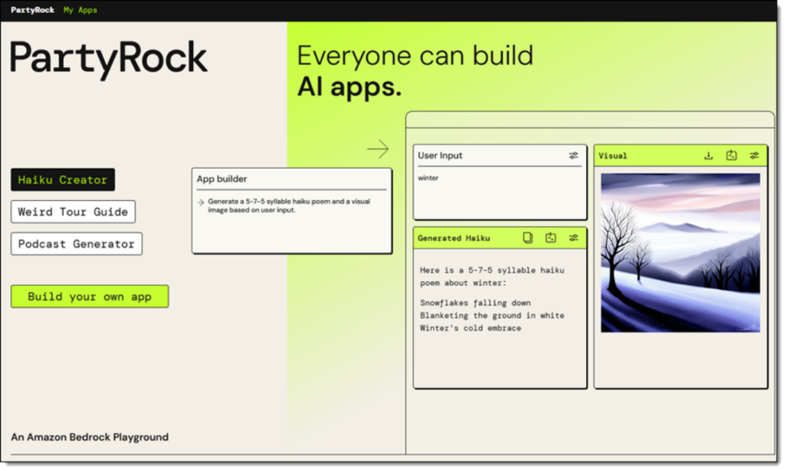The image size is (786, 471).
Task: Select the Weird Tour Guide example
Action: pos(74,212)
